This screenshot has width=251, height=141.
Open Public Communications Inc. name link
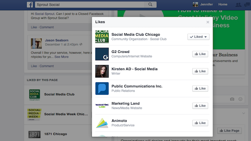[x=137, y=86]
